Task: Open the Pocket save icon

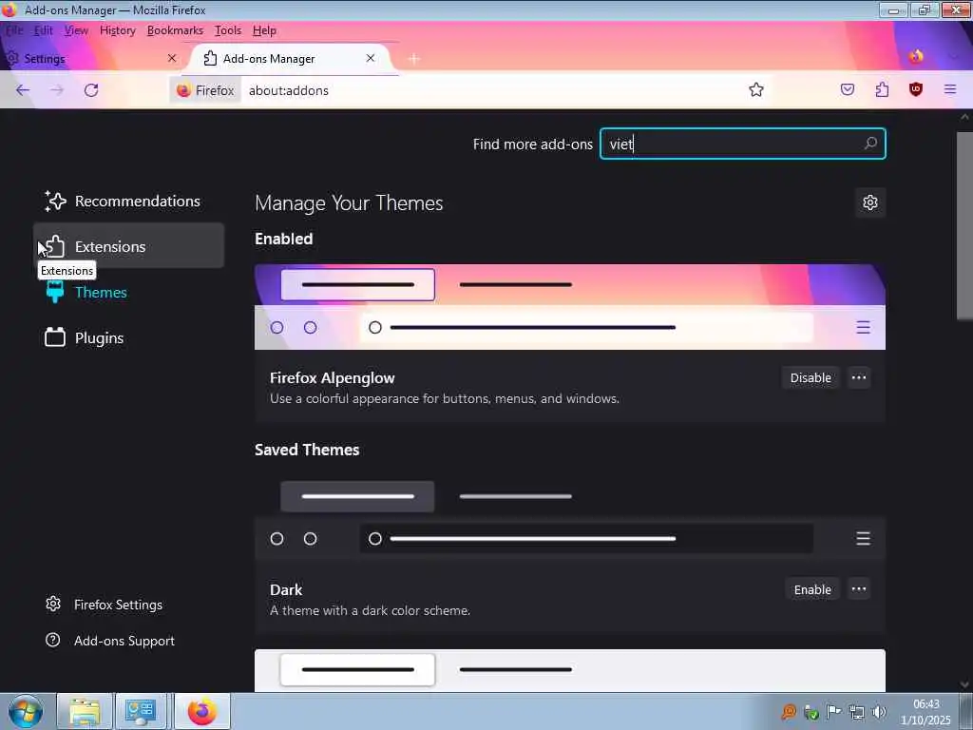Action: pos(847,89)
